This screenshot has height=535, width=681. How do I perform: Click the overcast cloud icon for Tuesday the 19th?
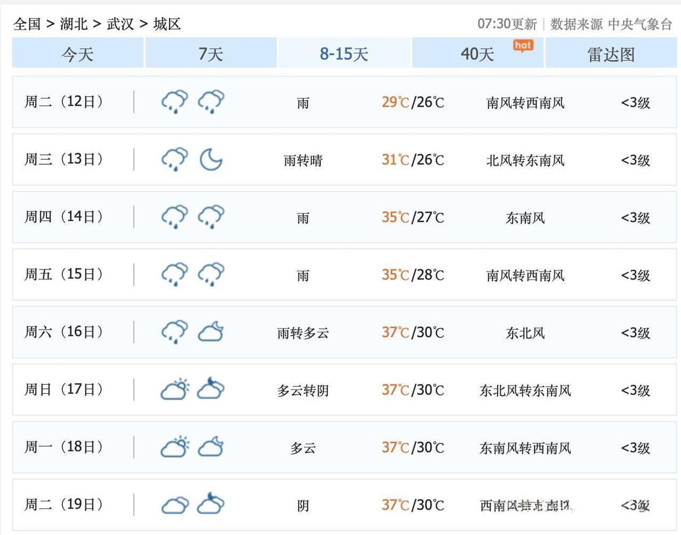pos(175,505)
